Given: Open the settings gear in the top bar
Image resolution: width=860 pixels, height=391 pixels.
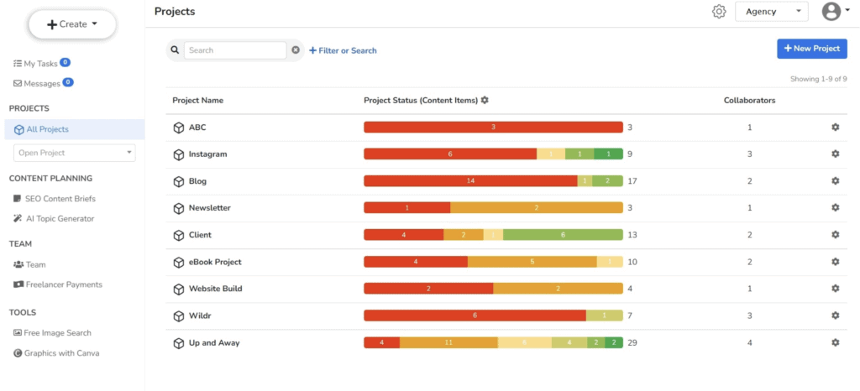Looking at the screenshot, I should click(719, 12).
